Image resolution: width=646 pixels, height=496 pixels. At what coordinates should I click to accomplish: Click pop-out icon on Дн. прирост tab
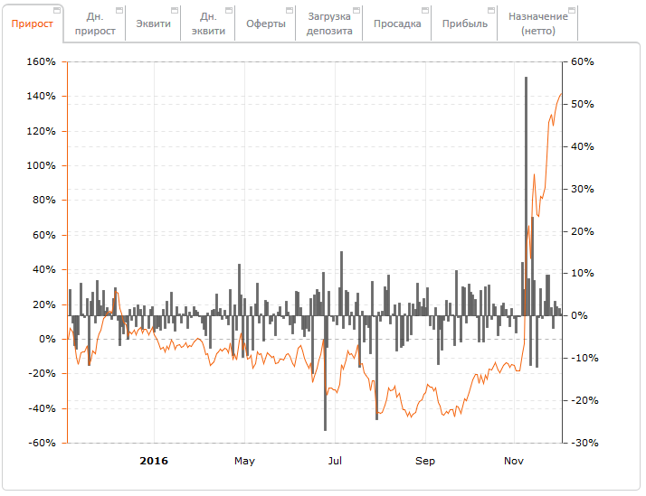click(119, 10)
